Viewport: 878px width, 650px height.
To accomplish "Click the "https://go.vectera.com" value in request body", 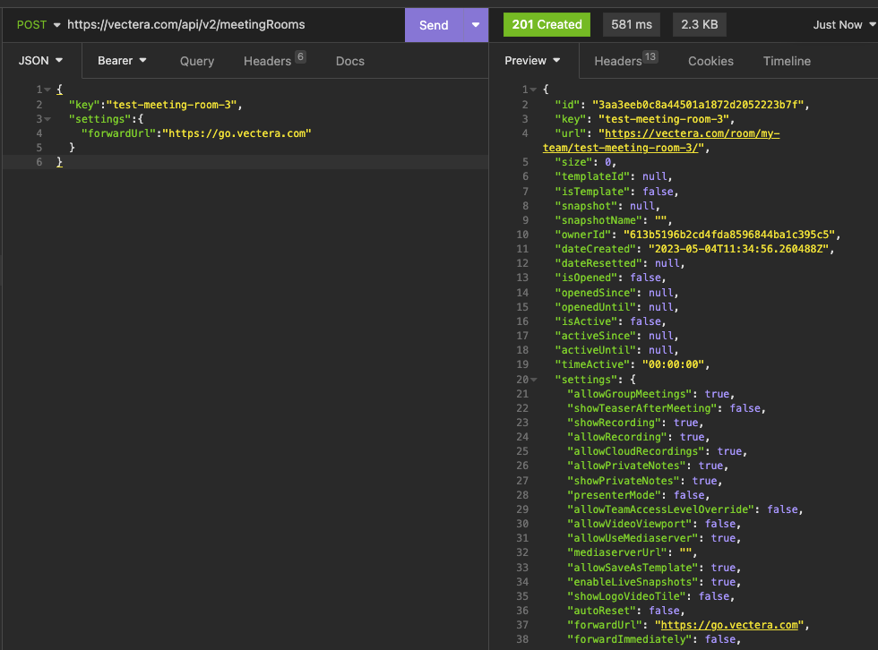I will click(237, 133).
